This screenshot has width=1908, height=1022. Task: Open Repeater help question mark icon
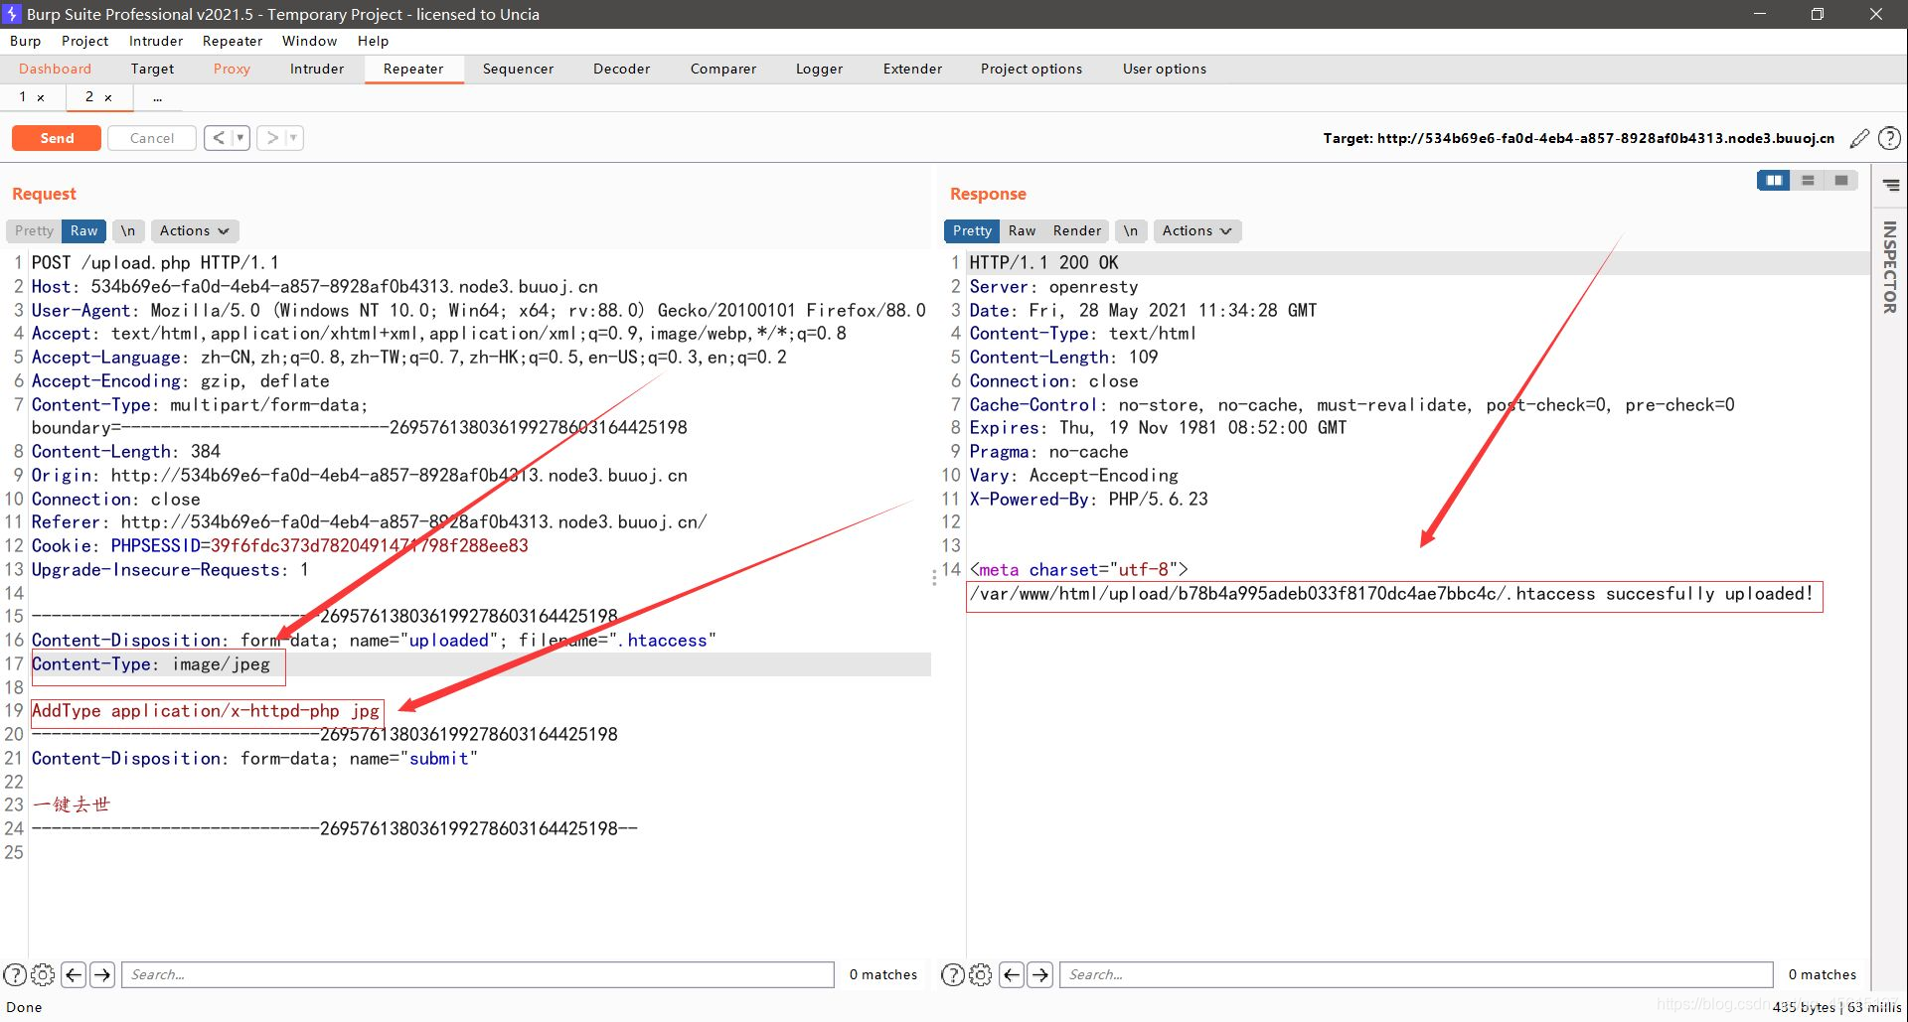[1890, 139]
